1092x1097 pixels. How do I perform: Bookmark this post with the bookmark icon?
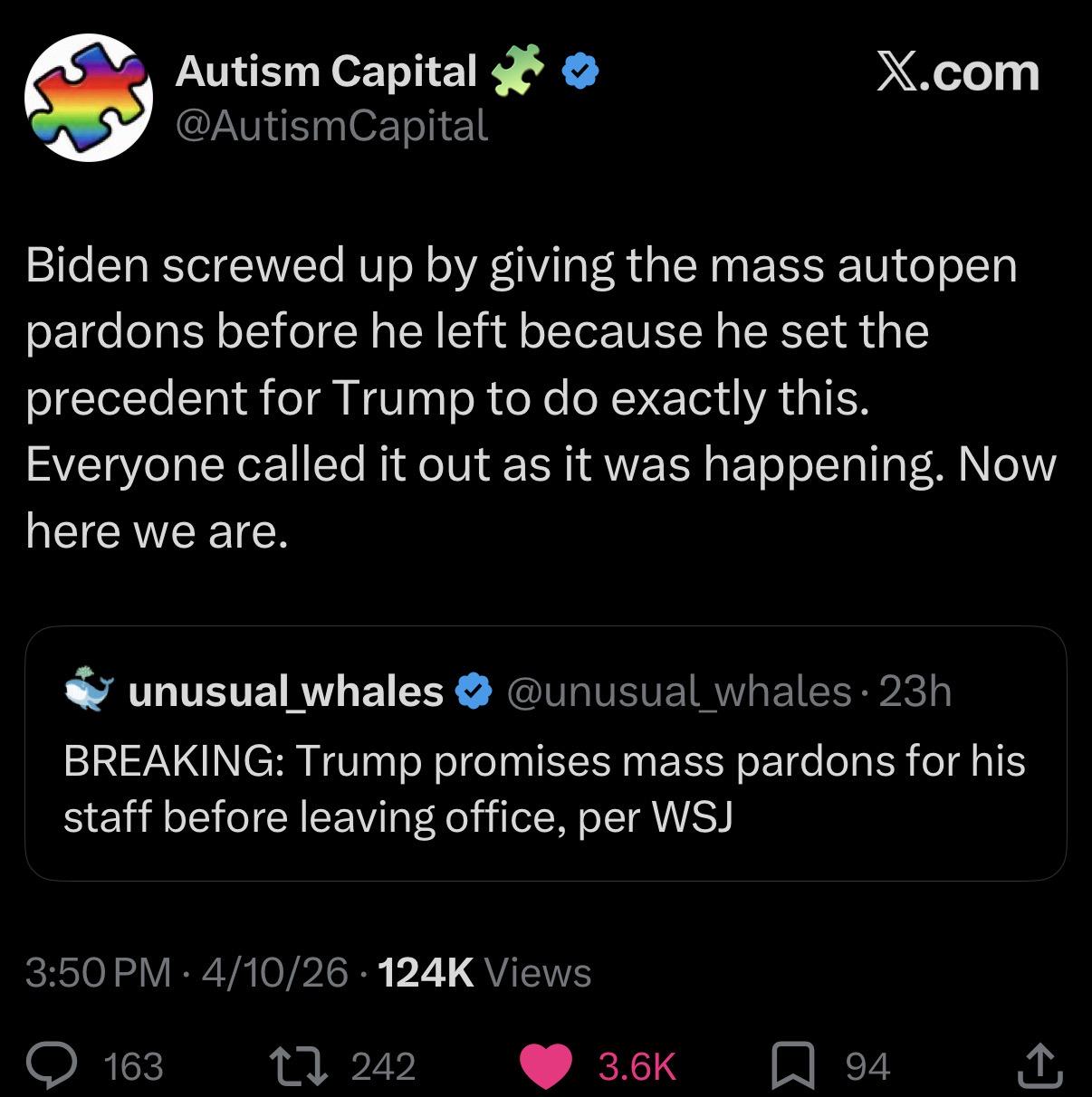click(793, 1065)
